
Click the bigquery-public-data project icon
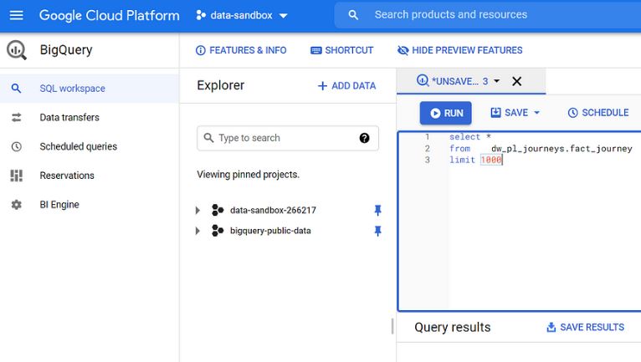click(x=218, y=231)
